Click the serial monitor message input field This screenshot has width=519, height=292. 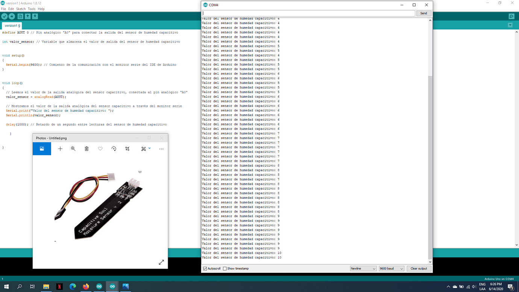tap(308, 13)
